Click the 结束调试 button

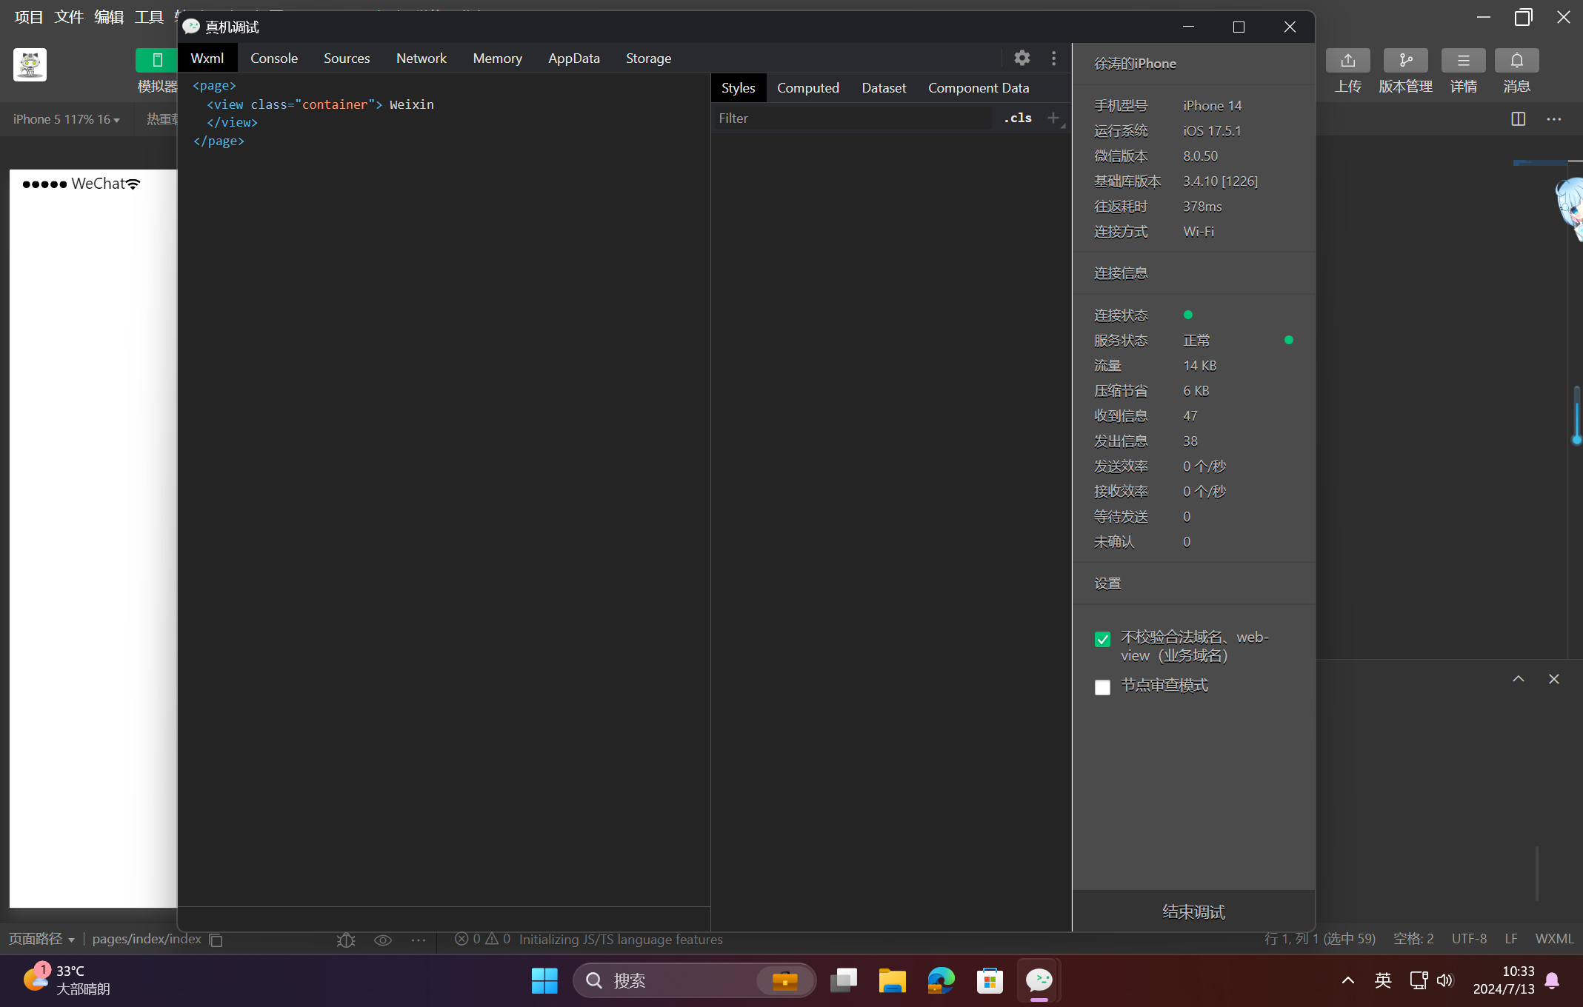click(1193, 911)
